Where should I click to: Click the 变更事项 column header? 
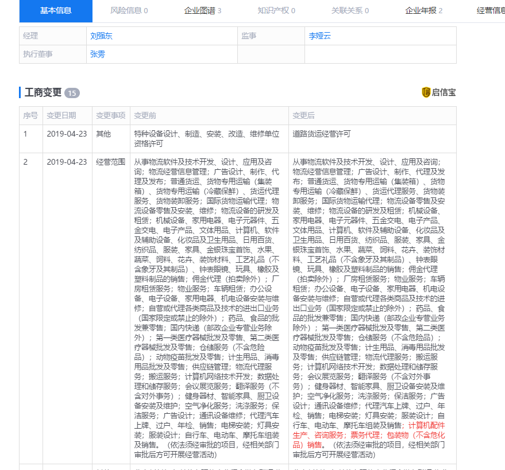tap(111, 115)
